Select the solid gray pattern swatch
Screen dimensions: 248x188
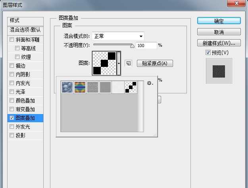(x=105, y=87)
